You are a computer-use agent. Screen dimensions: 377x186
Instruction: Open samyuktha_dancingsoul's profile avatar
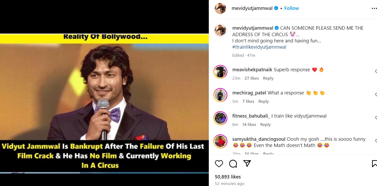(220, 141)
